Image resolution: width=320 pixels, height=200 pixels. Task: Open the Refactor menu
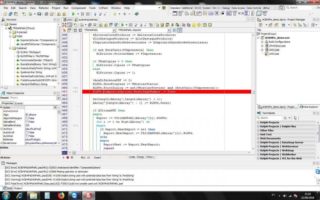point(44,8)
